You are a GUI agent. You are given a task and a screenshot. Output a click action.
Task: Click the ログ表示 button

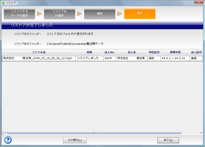[75, 140]
